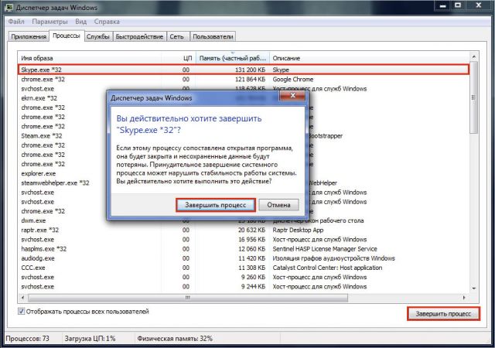
Task: Click the Task Manager title bar icon
Action: 9,7
